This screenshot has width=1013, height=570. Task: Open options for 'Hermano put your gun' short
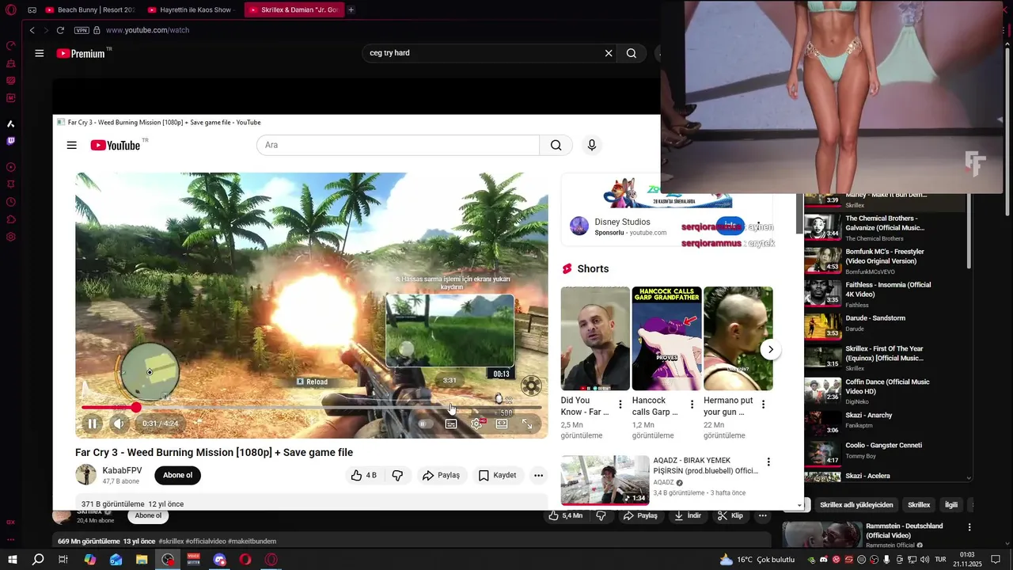(x=763, y=405)
